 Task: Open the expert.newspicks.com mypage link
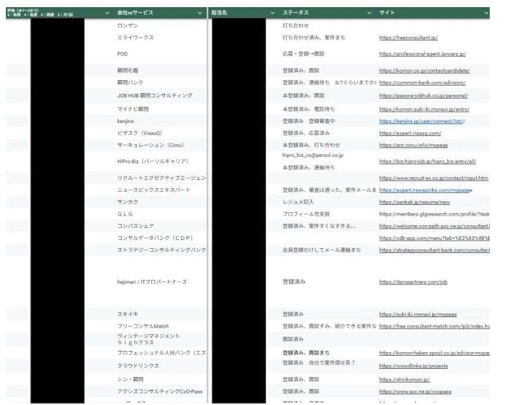(x=425, y=190)
